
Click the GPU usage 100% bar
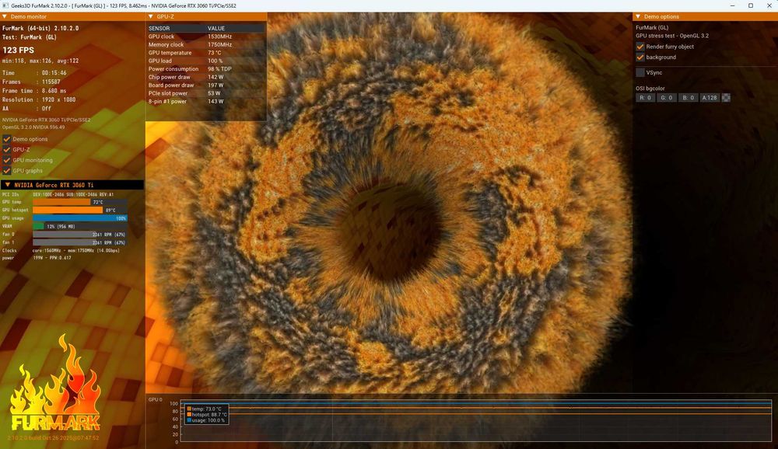pyautogui.click(x=80, y=218)
